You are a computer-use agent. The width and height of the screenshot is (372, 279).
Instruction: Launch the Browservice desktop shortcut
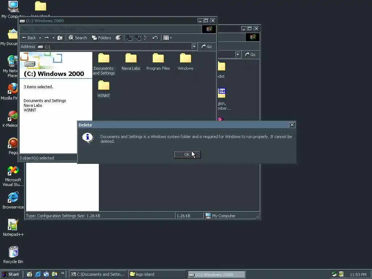[x=13, y=198]
